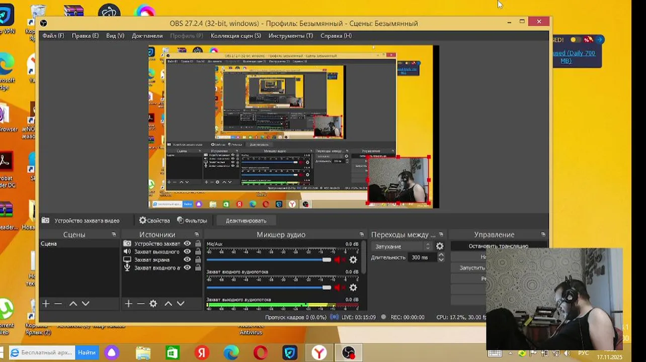Hide the Захват входного source
Screen dimensions: 646x362
pyautogui.click(x=187, y=267)
